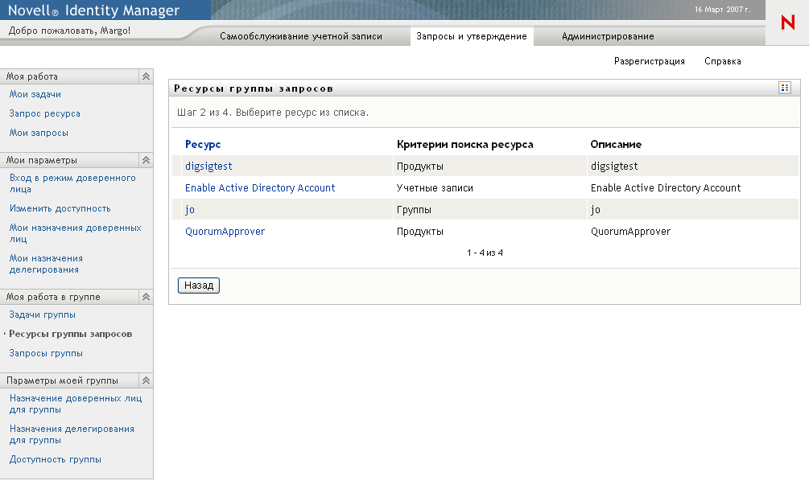Collapse the "Мои параметры" section
The height and width of the screenshot is (481, 809).
pyautogui.click(x=145, y=160)
